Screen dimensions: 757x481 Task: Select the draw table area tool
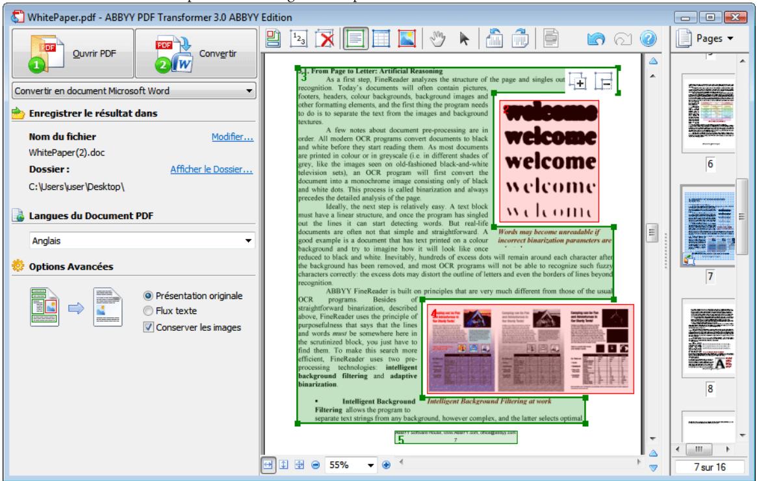(381, 38)
